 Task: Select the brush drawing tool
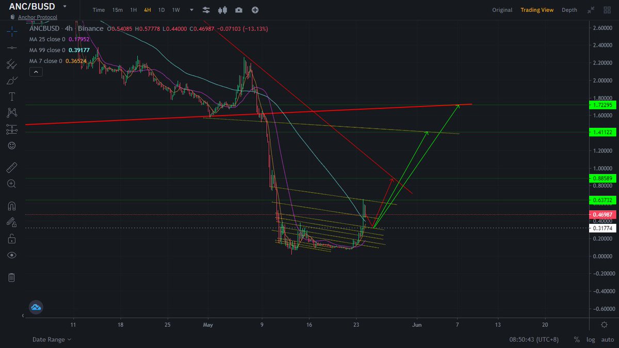pyautogui.click(x=11, y=80)
